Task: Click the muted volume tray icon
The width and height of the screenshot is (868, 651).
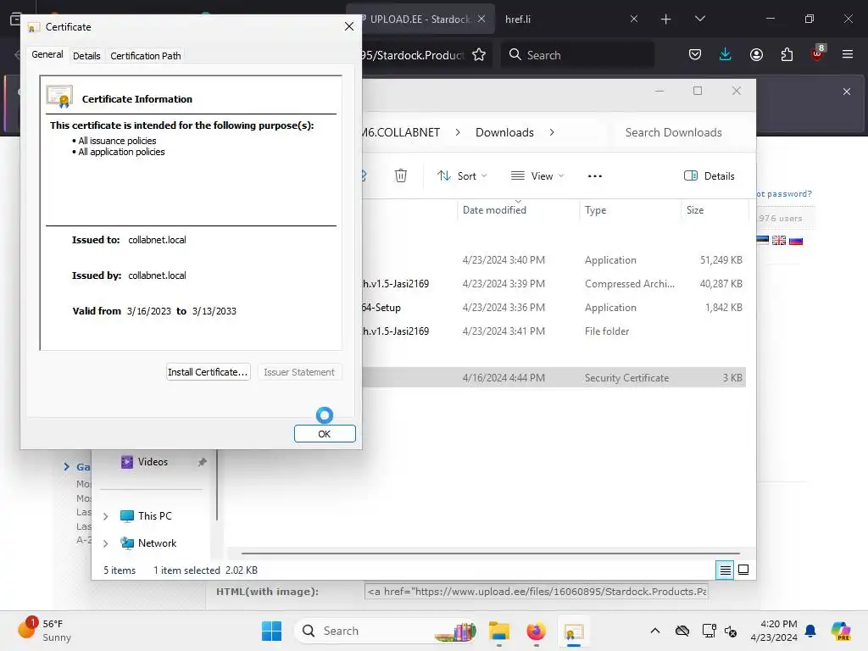Action: (731, 631)
